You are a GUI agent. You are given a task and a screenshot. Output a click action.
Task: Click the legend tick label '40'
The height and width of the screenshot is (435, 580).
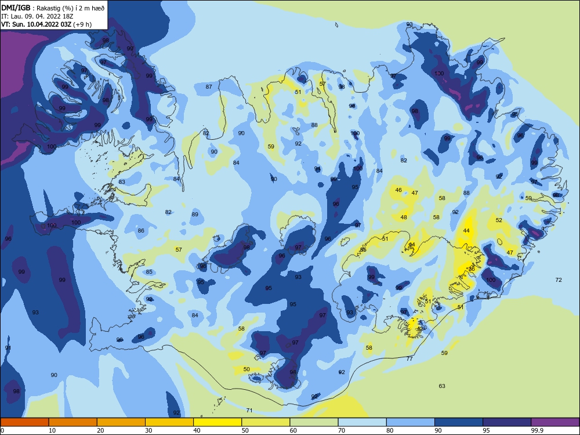[x=197, y=430]
